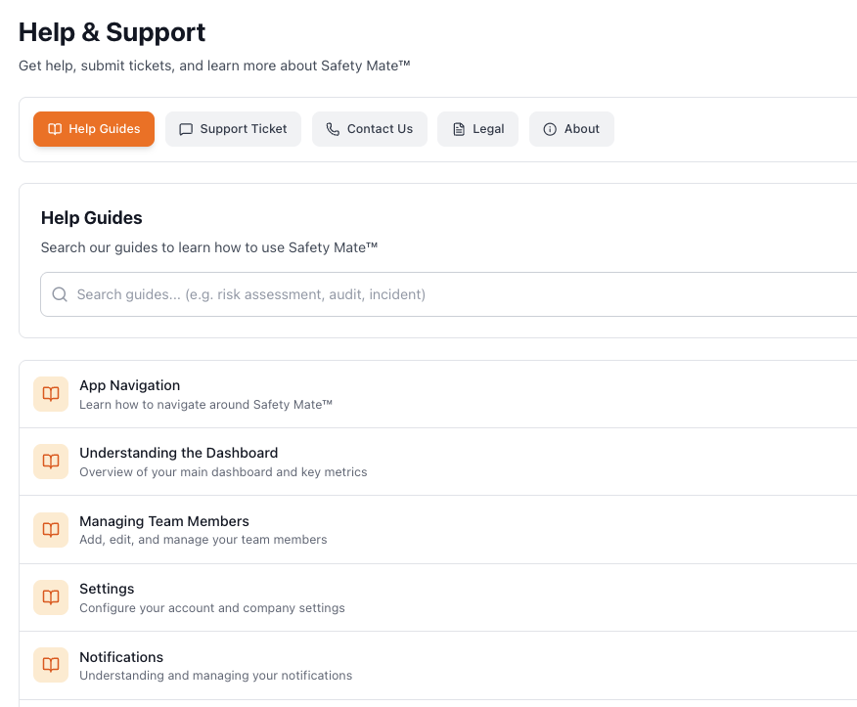Show the About tab
Screen dimensions: 857x707
click(x=572, y=129)
